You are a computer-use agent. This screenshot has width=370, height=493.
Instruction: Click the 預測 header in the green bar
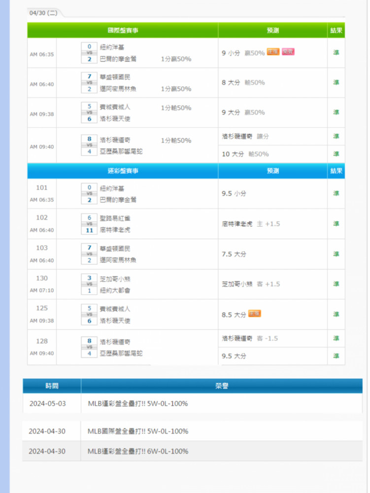pos(272,31)
